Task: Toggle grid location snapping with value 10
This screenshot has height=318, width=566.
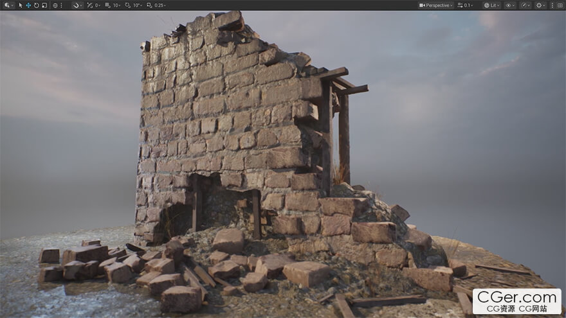Action: 111,5
